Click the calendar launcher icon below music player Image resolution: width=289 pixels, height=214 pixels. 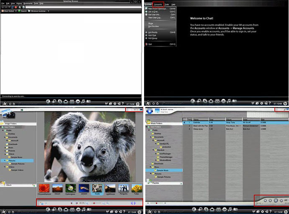[218, 209]
